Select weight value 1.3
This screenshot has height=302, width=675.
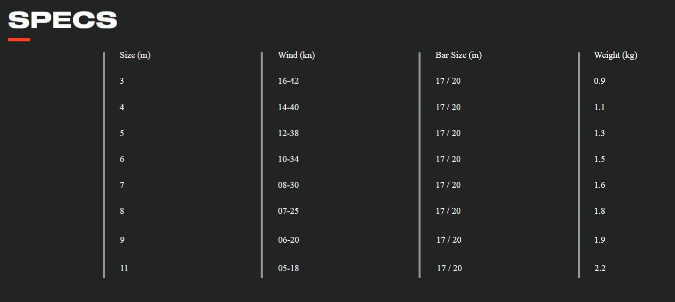(599, 134)
